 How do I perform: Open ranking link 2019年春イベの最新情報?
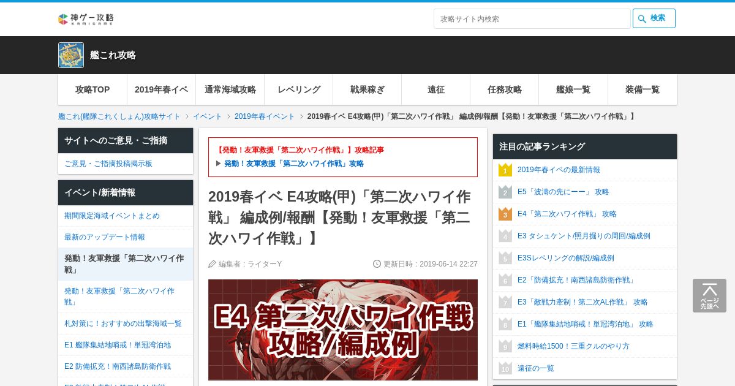[x=559, y=170]
